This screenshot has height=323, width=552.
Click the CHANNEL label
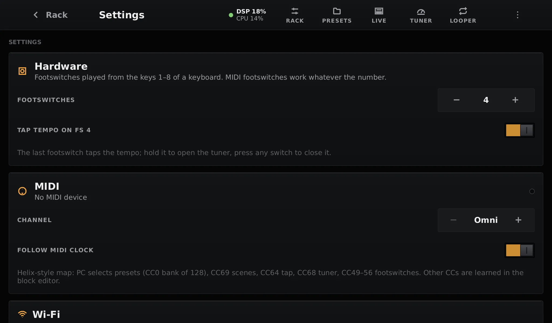34,220
